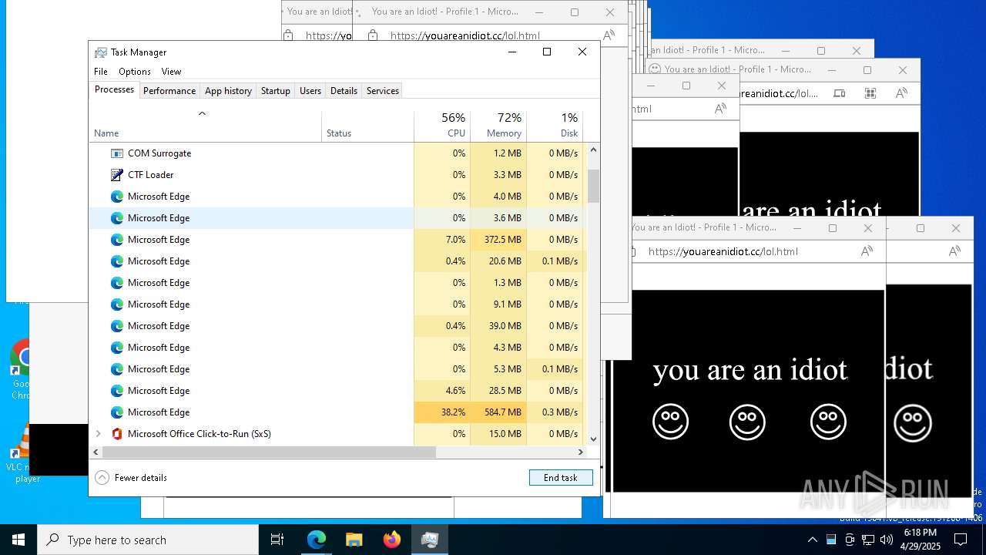The width and height of the screenshot is (986, 555).
Task: Open the Windows Start menu
Action: (18, 540)
